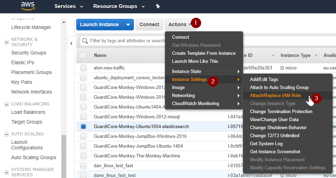Choose Change Termination Protection option
This screenshot has width=336, height=178.
point(281,111)
